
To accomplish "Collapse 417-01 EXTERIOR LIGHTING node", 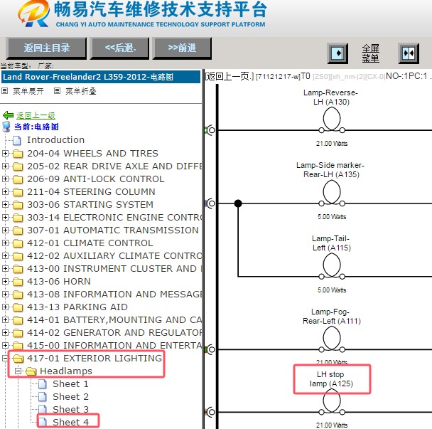I will click(5, 358).
